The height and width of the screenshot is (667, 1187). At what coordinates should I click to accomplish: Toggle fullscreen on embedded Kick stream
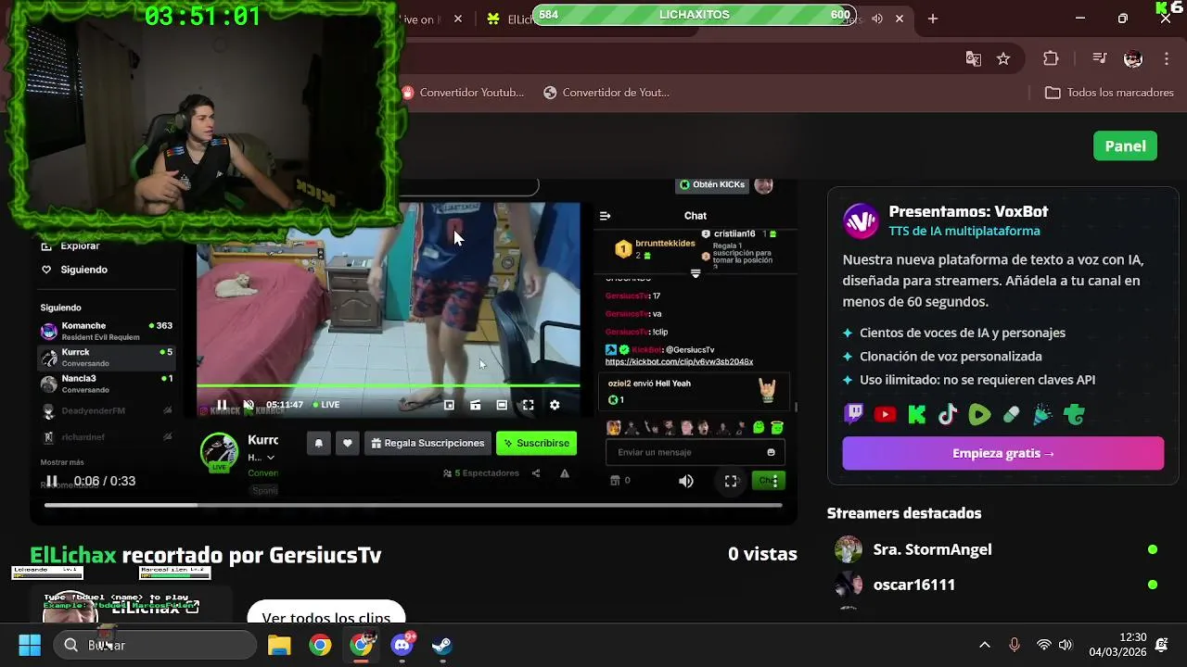(x=528, y=405)
